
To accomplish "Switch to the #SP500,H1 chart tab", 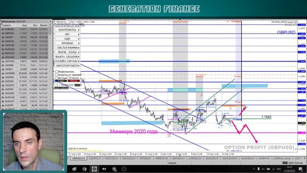I will pos(145,158).
